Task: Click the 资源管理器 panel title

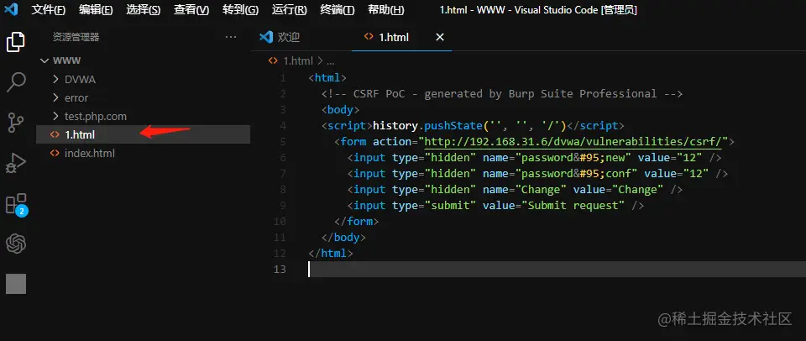Action: click(76, 37)
